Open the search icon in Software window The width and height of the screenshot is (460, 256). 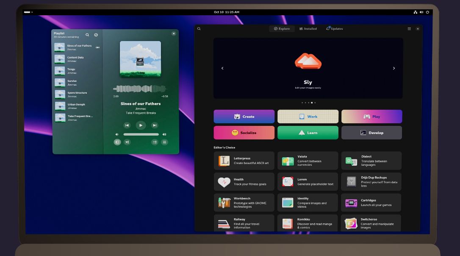point(199,29)
